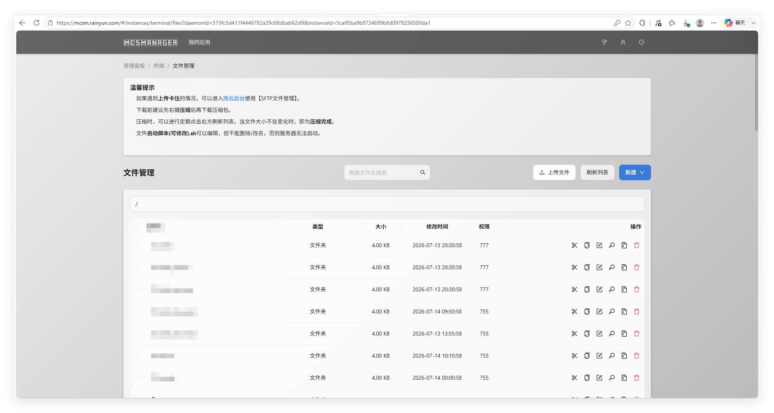Image resolution: width=774 pixels, height=413 pixels.
Task: Cut the folder modified 2026-07-13 13:55:58
Action: pos(575,334)
